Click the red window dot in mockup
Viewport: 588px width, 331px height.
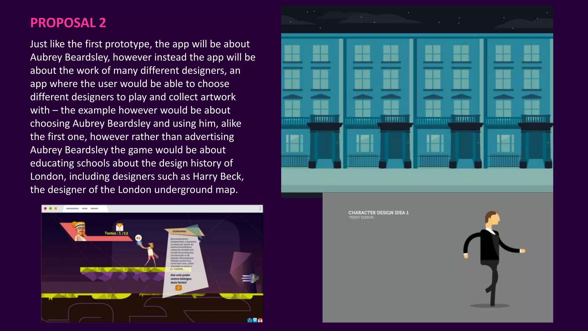(45, 208)
